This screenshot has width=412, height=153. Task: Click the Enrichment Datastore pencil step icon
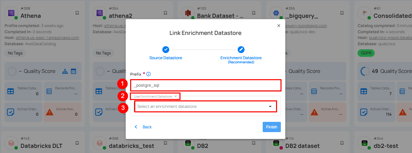[241, 50]
